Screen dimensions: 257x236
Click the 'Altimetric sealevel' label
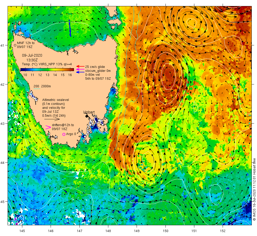click(x=56, y=100)
